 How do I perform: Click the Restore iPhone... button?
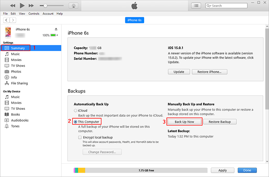(x=209, y=72)
